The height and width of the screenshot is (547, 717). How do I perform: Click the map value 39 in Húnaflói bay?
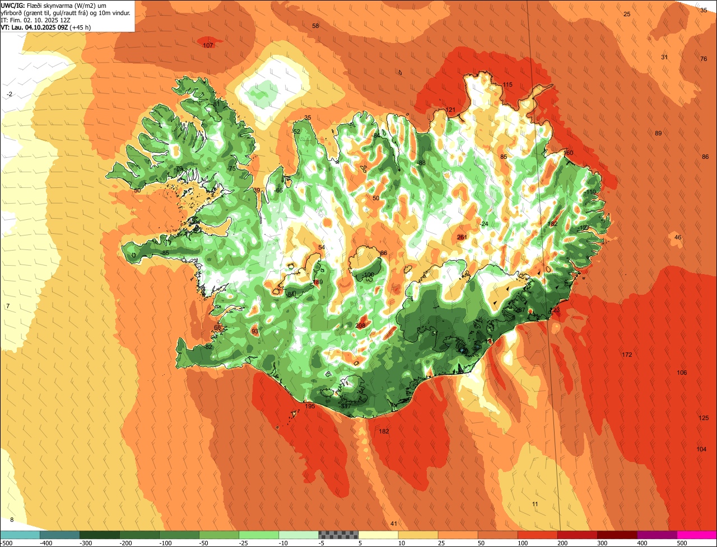pyautogui.click(x=257, y=191)
